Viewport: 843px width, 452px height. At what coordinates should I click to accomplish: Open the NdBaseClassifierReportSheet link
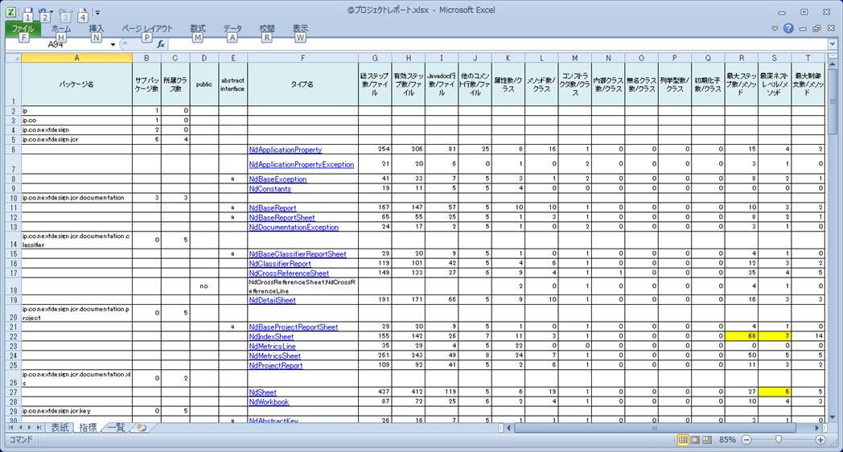tap(298, 253)
